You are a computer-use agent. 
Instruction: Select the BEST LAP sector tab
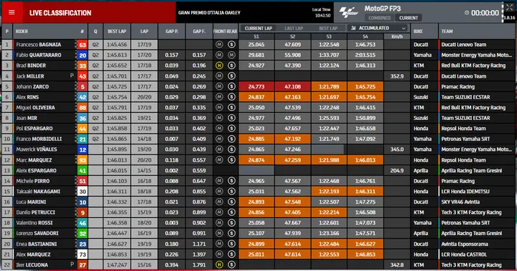[328, 28]
